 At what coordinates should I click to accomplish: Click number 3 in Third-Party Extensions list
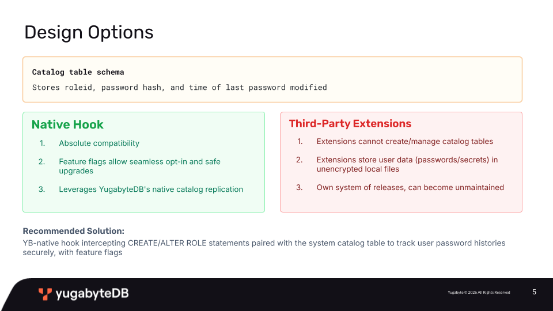pyautogui.click(x=300, y=187)
